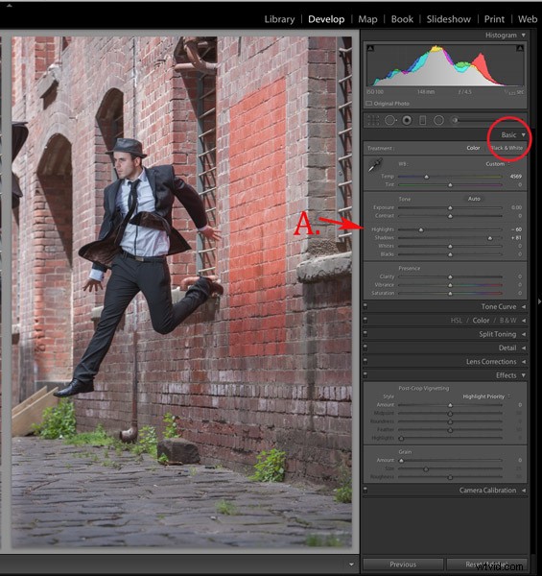The width and height of the screenshot is (542, 576).
Task: Switch to the Slideshow module
Action: [448, 19]
